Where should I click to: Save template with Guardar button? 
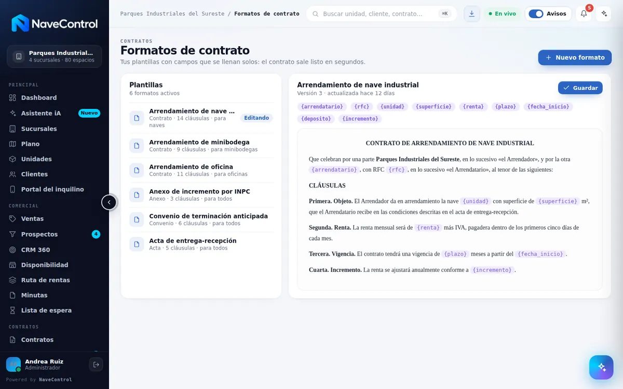tap(580, 88)
